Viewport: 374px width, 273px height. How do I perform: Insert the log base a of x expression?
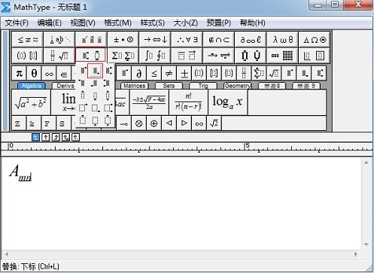click(x=228, y=102)
